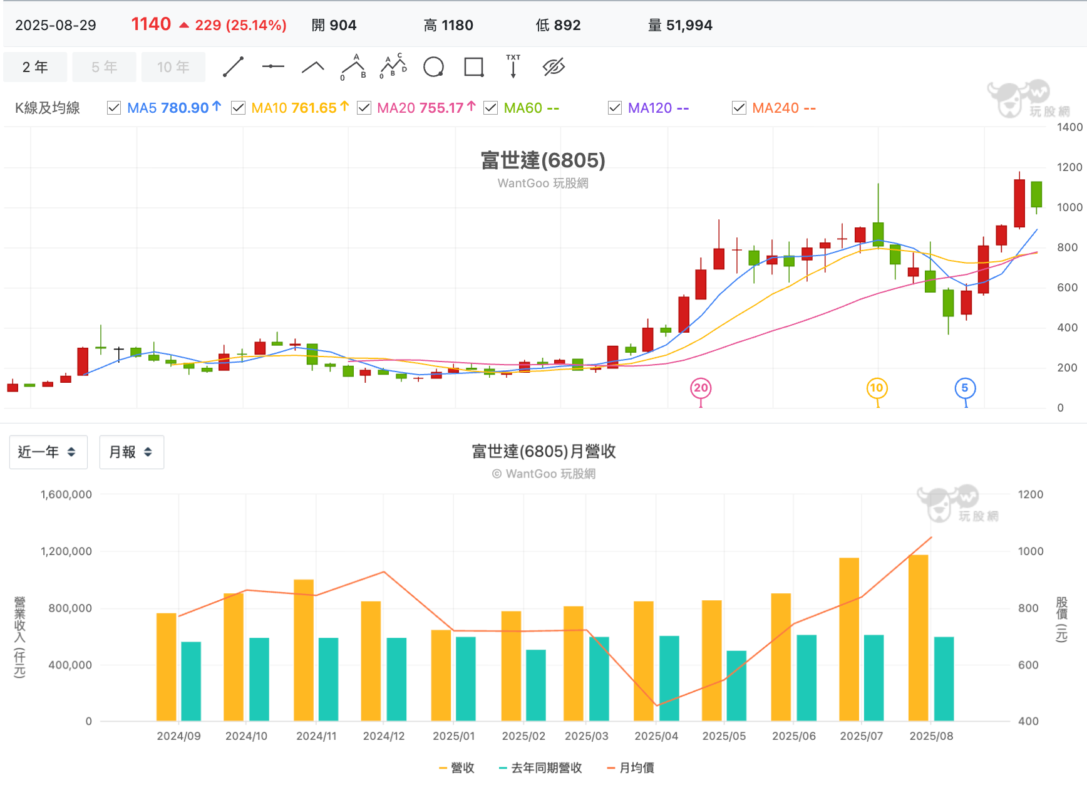Viewport: 1087px width, 785px height.
Task: Select the rectangle drawing tool
Action: click(x=473, y=67)
